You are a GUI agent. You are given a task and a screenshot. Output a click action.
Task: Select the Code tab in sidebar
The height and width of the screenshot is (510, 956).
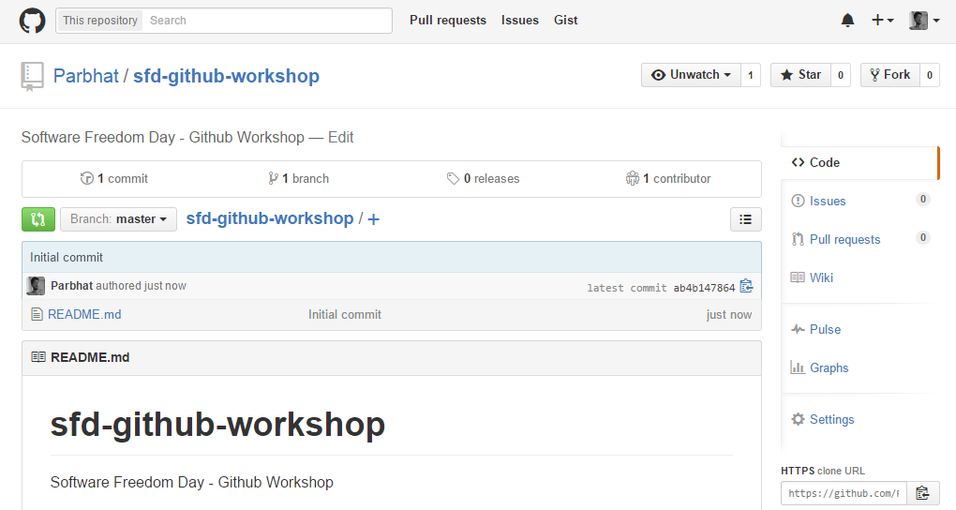[859, 163]
